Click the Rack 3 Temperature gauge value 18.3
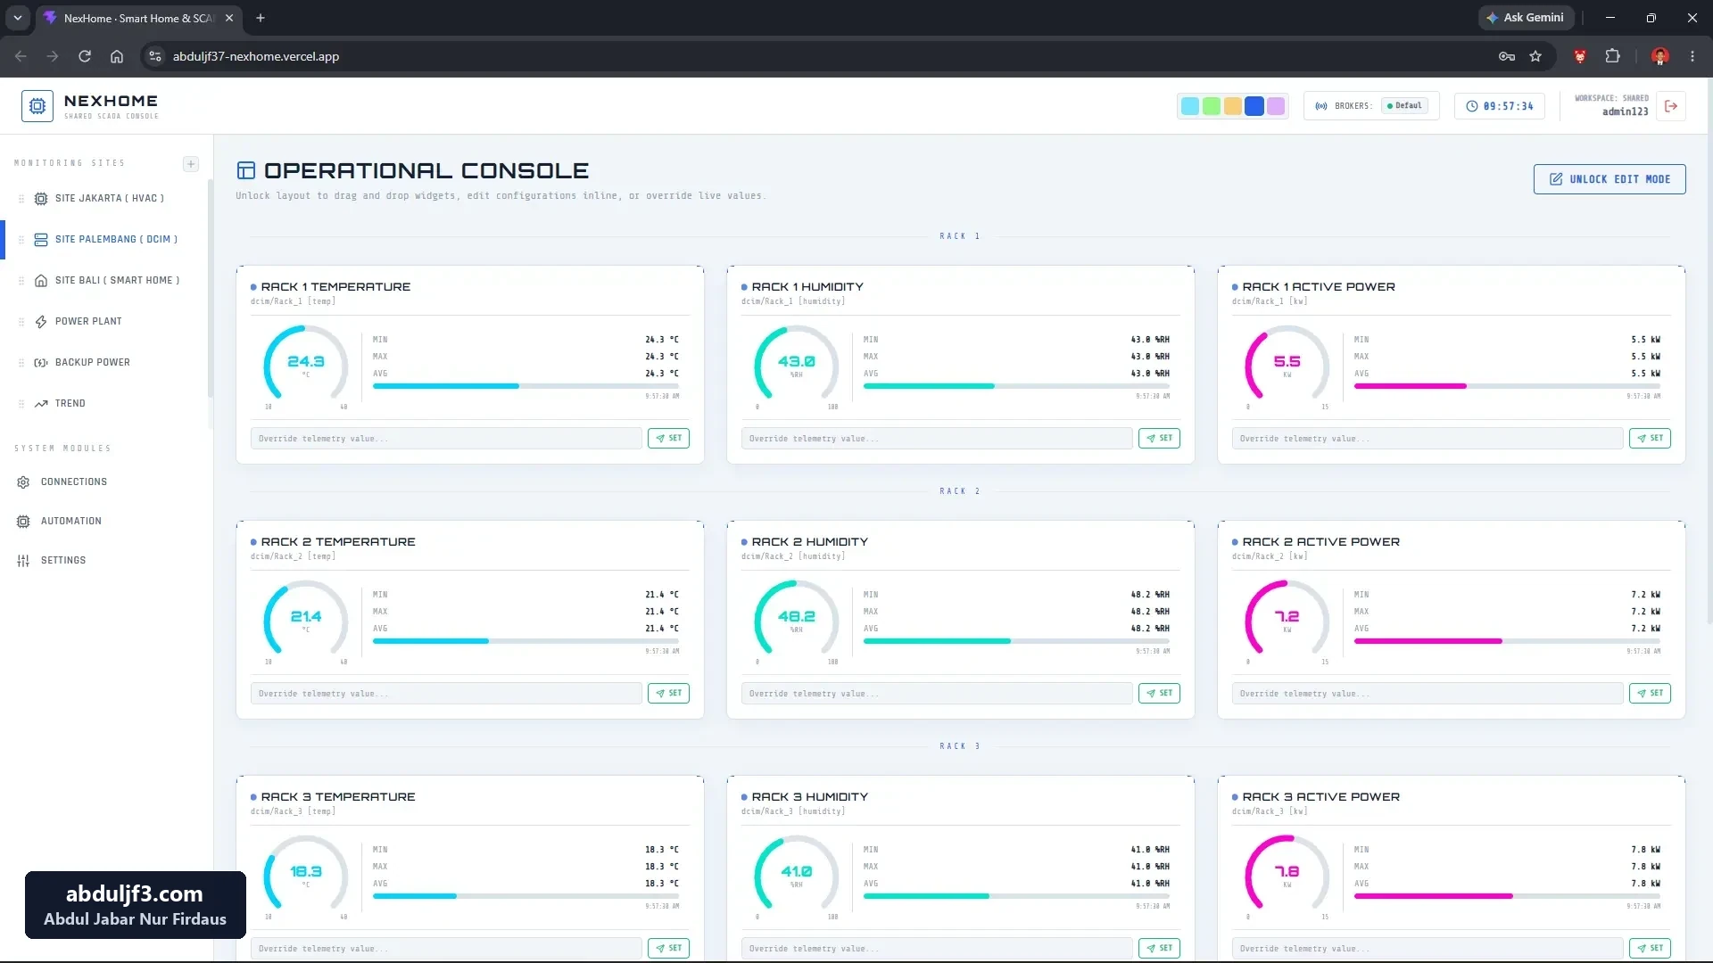This screenshot has width=1713, height=963. [306, 872]
